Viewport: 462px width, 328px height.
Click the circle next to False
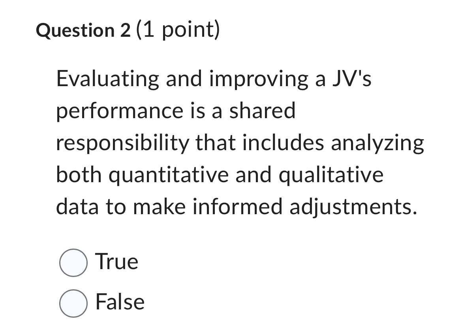coord(73,302)
